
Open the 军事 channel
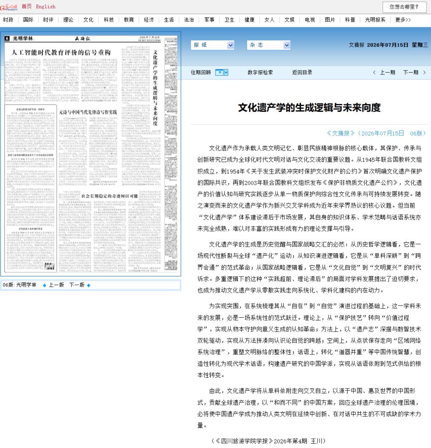pyautogui.click(x=209, y=20)
